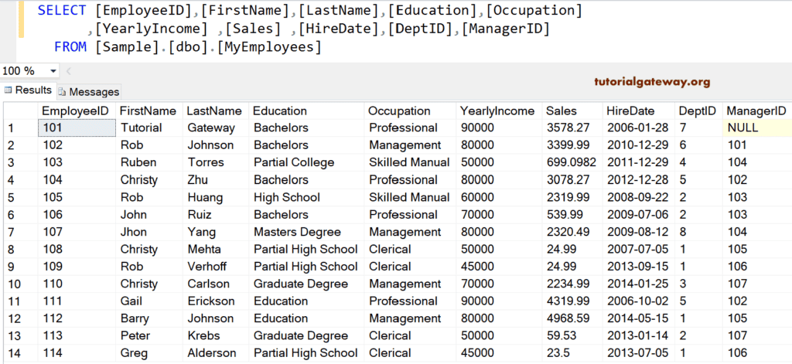Select the NULL ManagerID cell

(x=756, y=128)
